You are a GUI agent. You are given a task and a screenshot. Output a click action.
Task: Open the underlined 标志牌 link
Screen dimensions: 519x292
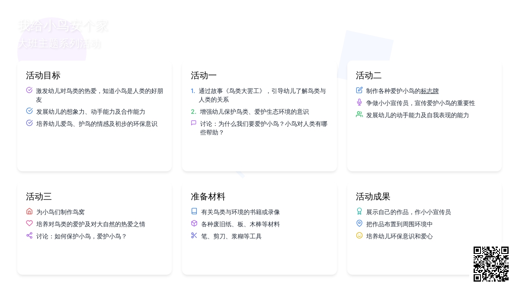coord(430,91)
